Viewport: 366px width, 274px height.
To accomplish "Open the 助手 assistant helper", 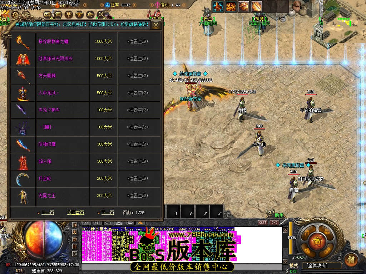I will (279, 215).
